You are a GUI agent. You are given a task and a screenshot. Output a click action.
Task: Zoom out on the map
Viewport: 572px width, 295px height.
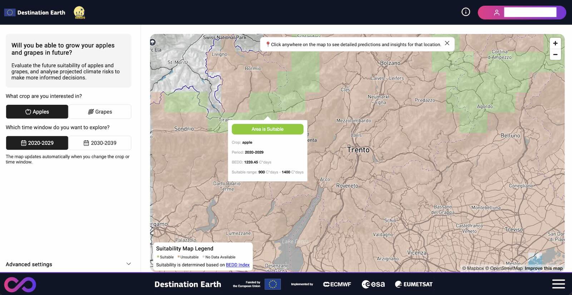tap(555, 55)
